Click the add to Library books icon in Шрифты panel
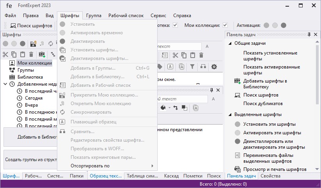 click(42, 54)
